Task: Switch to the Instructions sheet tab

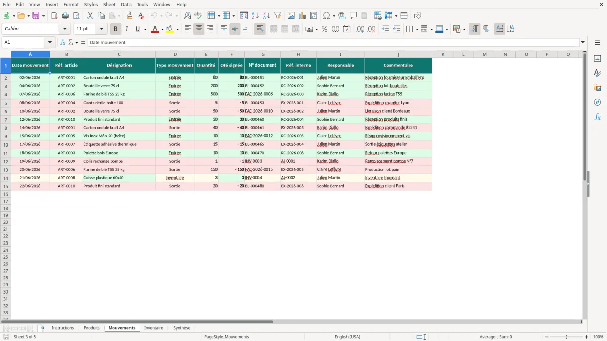Action: coord(63,328)
